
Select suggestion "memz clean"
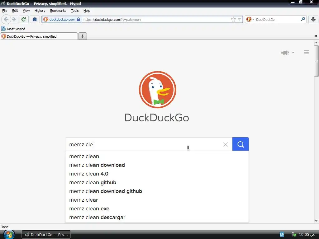tap(157, 156)
